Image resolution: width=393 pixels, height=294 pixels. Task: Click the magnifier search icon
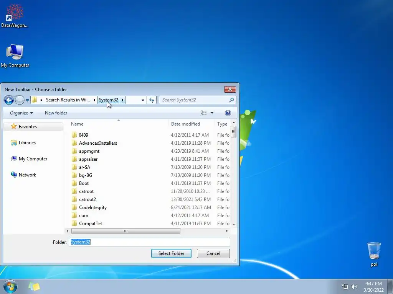coord(231,100)
